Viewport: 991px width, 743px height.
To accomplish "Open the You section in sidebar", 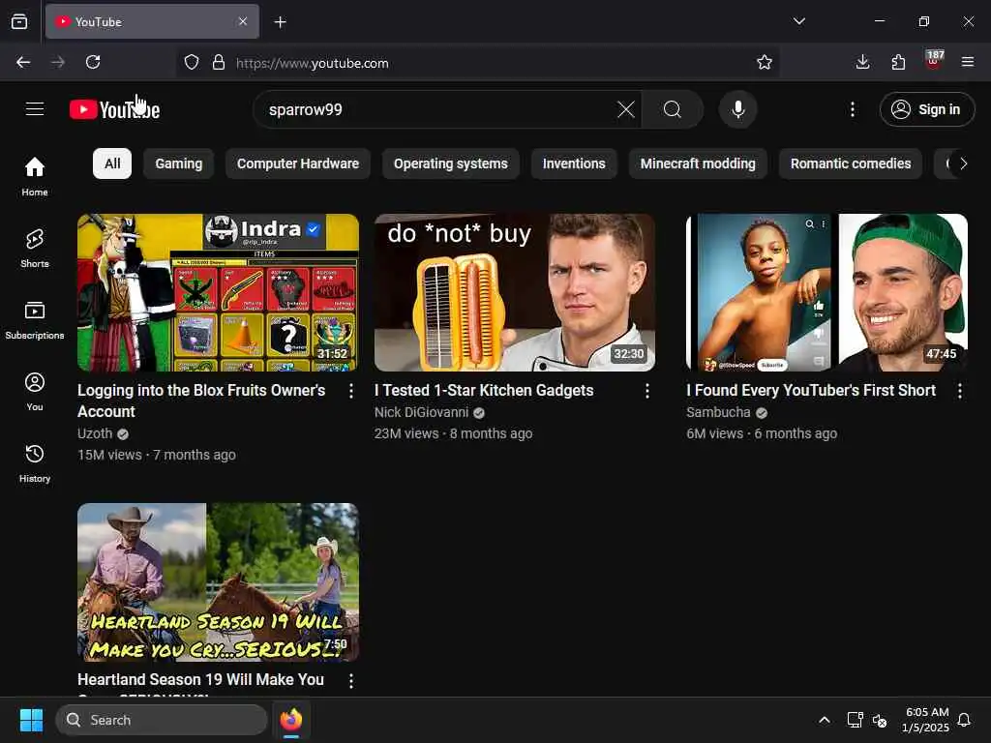I will [x=35, y=392].
